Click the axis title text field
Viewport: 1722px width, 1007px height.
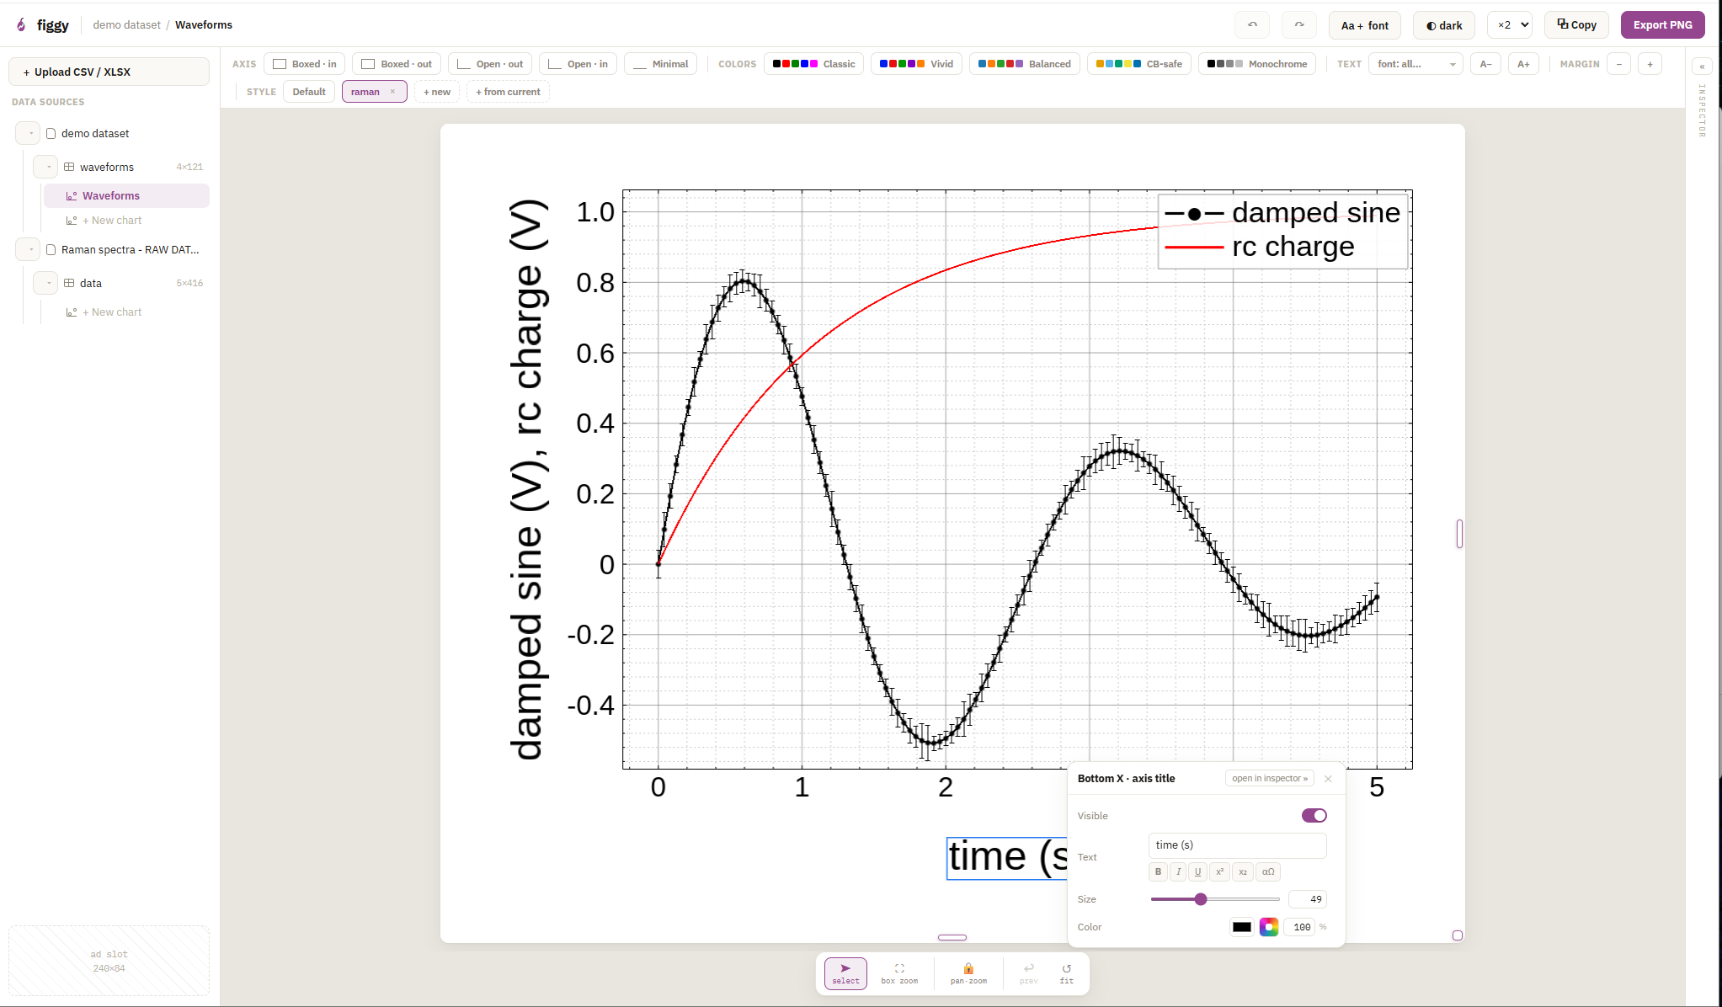(x=1237, y=845)
